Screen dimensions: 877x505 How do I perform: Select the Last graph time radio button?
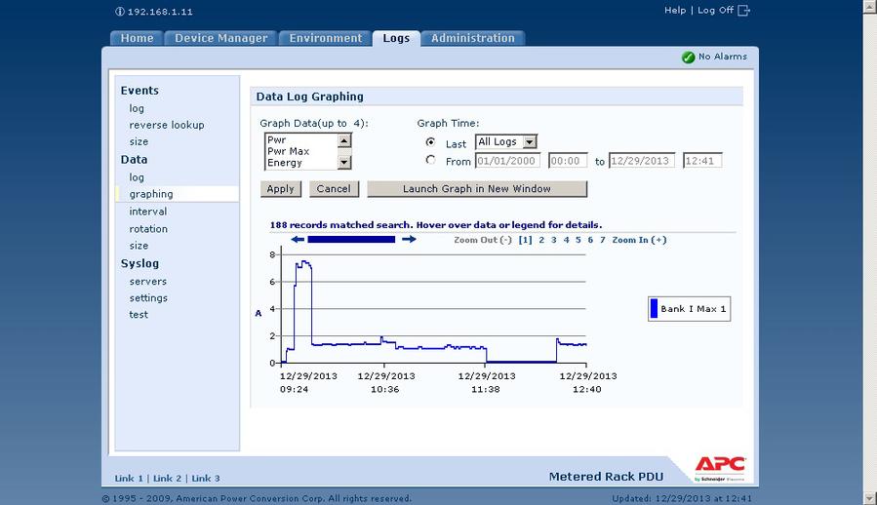(430, 142)
